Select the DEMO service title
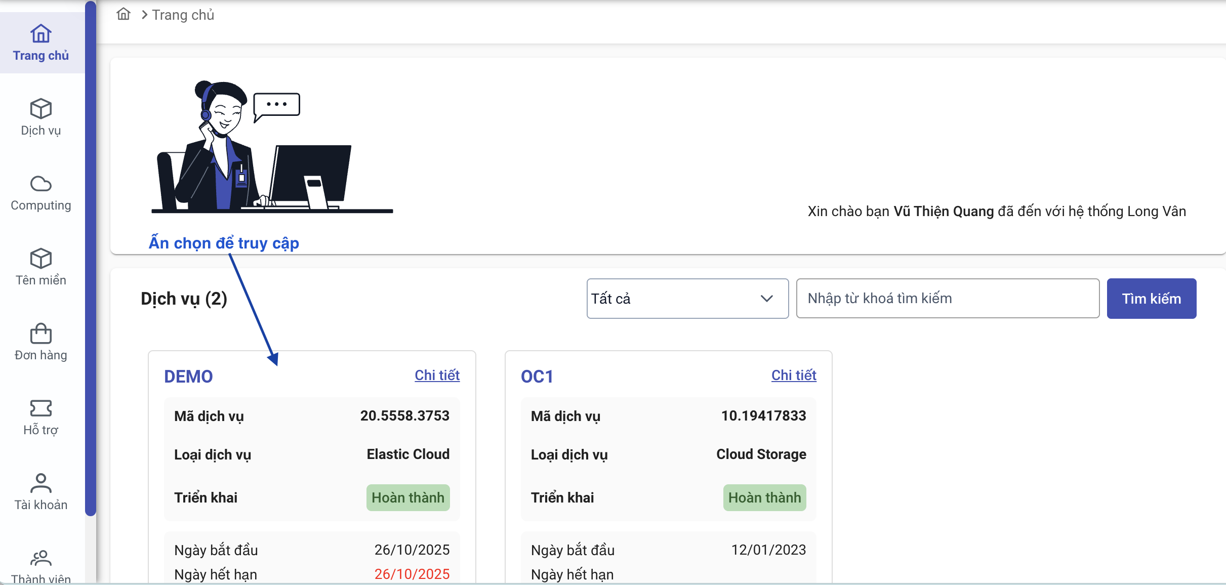The width and height of the screenshot is (1226, 585). (x=188, y=377)
